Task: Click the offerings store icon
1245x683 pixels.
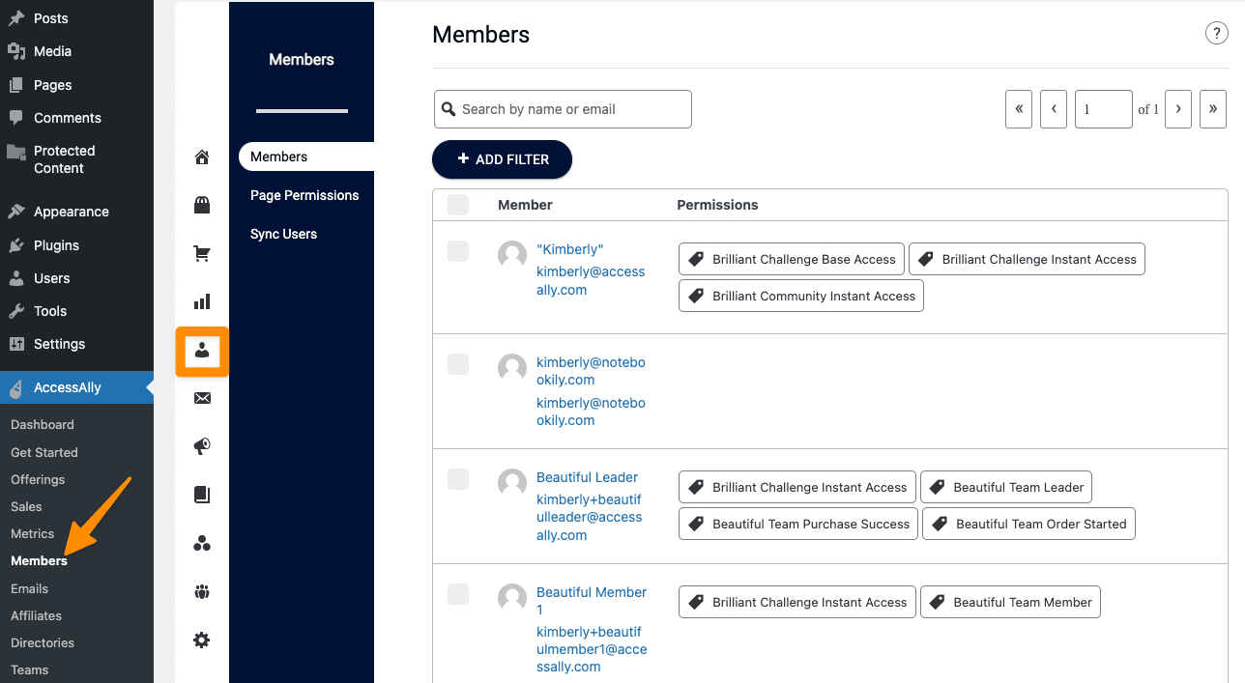Action: coord(202,205)
